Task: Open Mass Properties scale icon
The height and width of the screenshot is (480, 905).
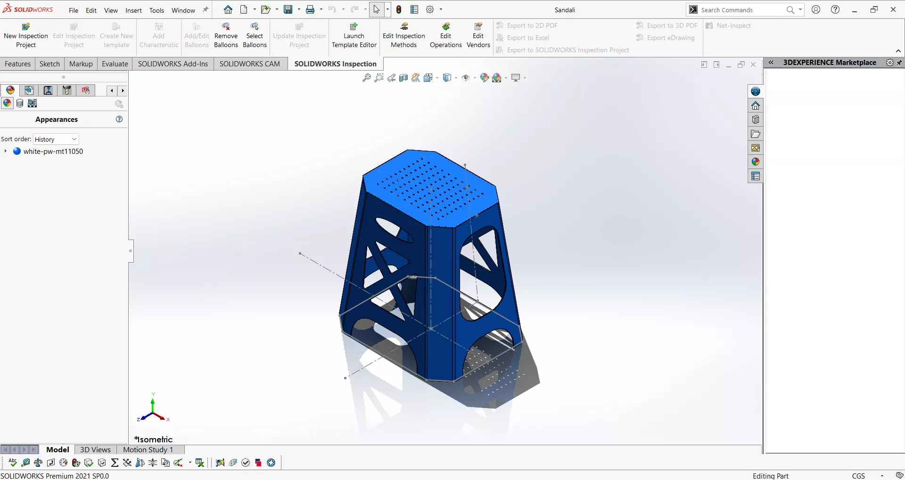Action: tap(38, 463)
